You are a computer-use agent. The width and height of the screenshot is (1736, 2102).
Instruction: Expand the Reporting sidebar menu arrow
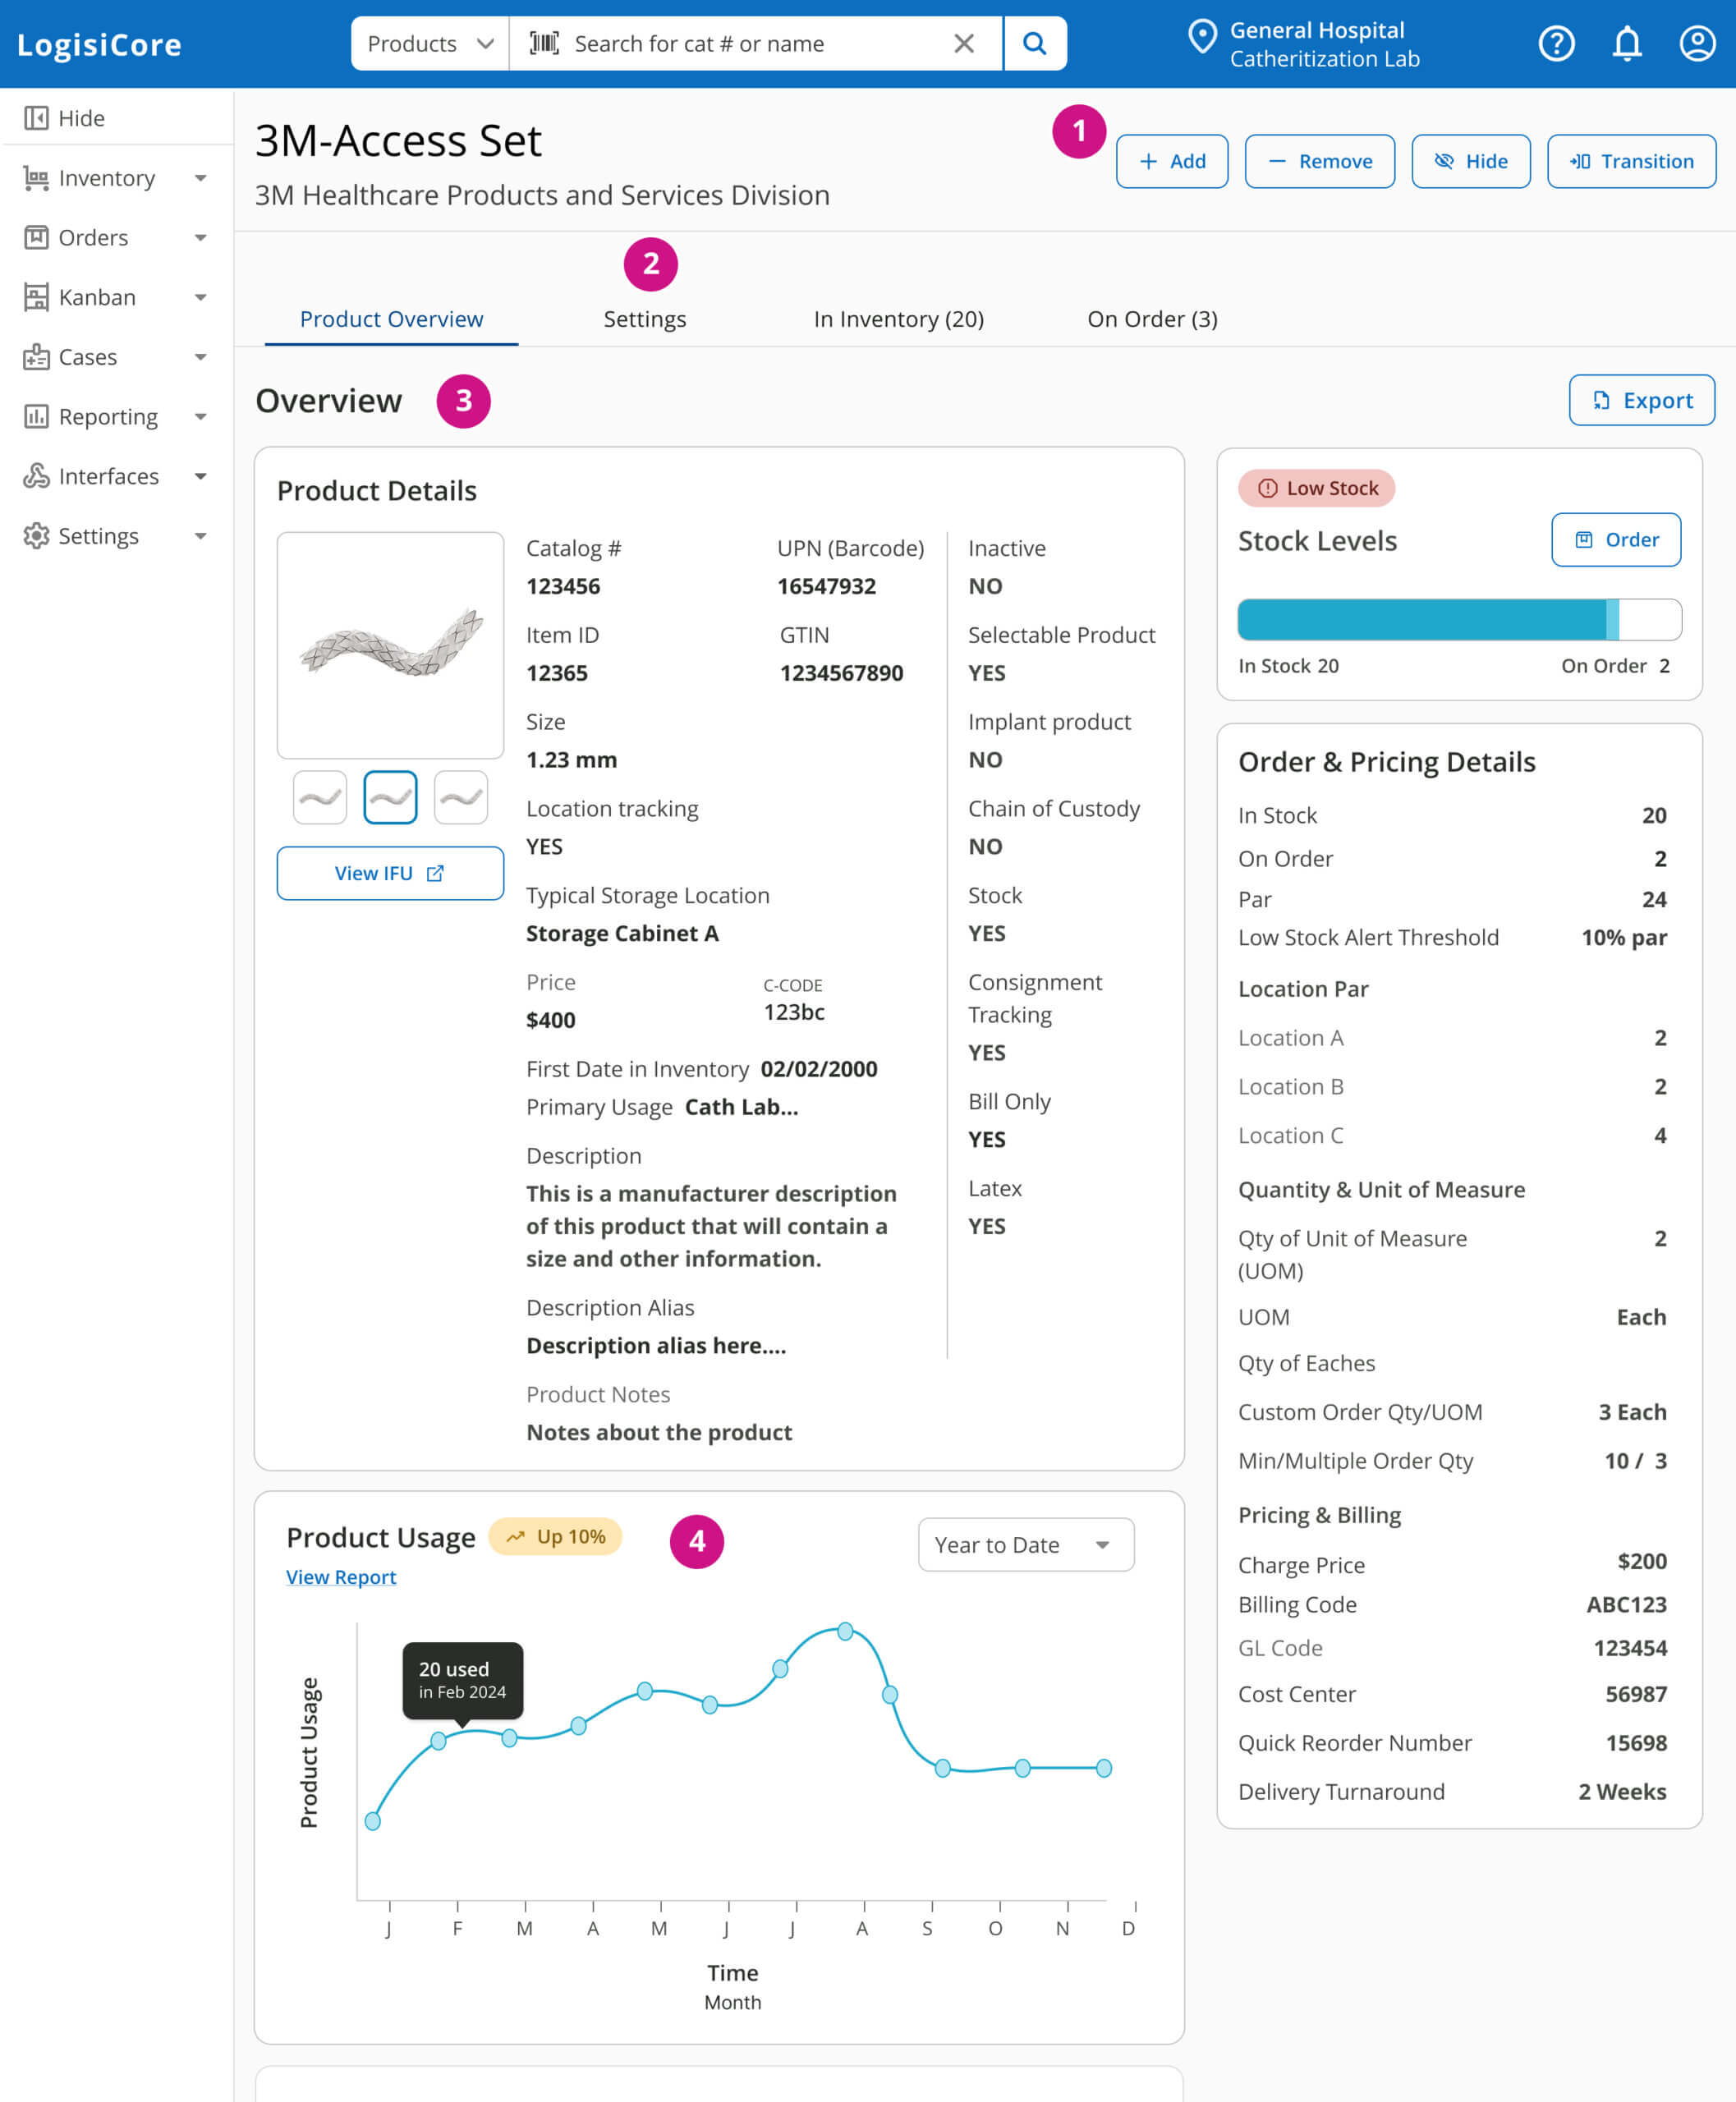pyautogui.click(x=201, y=416)
